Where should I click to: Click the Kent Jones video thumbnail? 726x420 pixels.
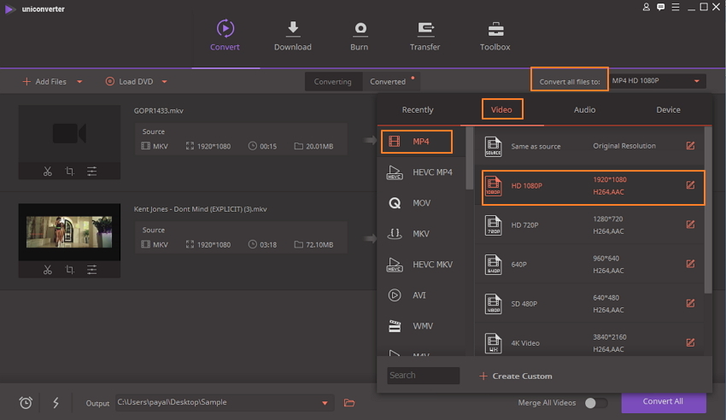click(69, 231)
